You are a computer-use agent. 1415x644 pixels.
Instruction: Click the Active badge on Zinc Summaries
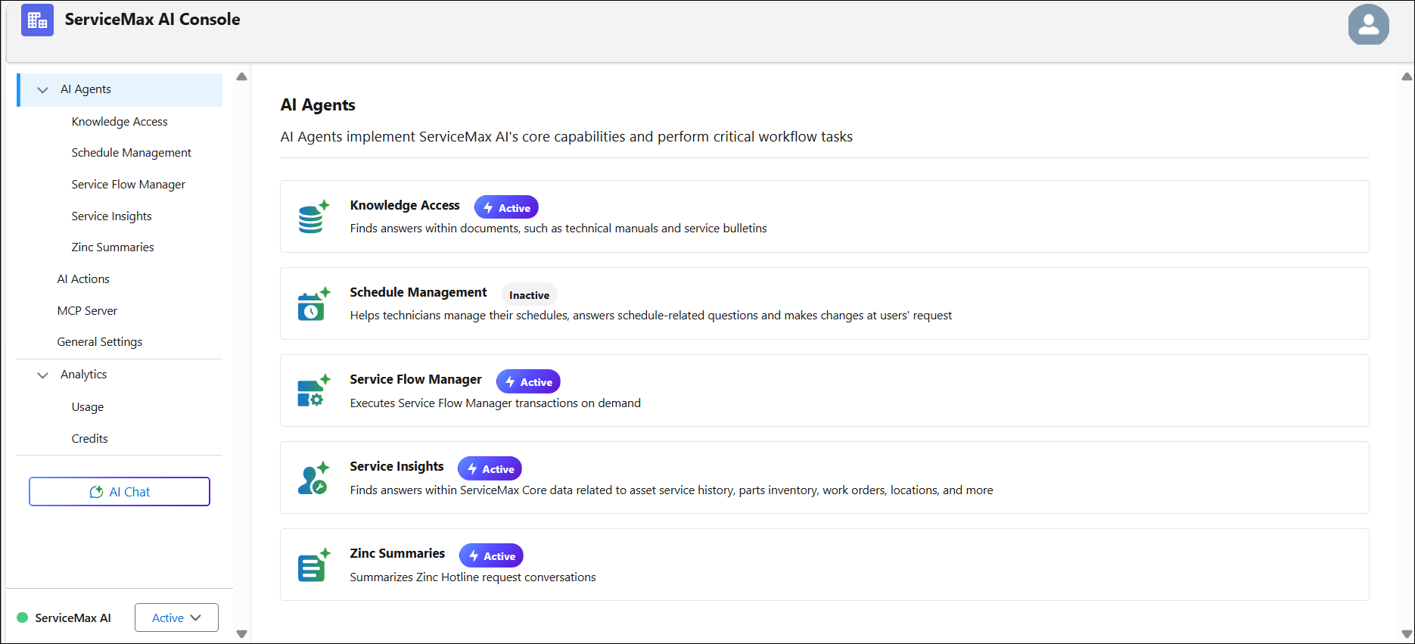[491, 555]
